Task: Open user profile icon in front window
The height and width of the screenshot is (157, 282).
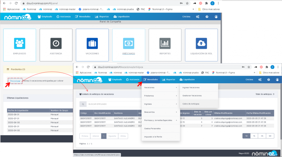Action: click(x=277, y=79)
